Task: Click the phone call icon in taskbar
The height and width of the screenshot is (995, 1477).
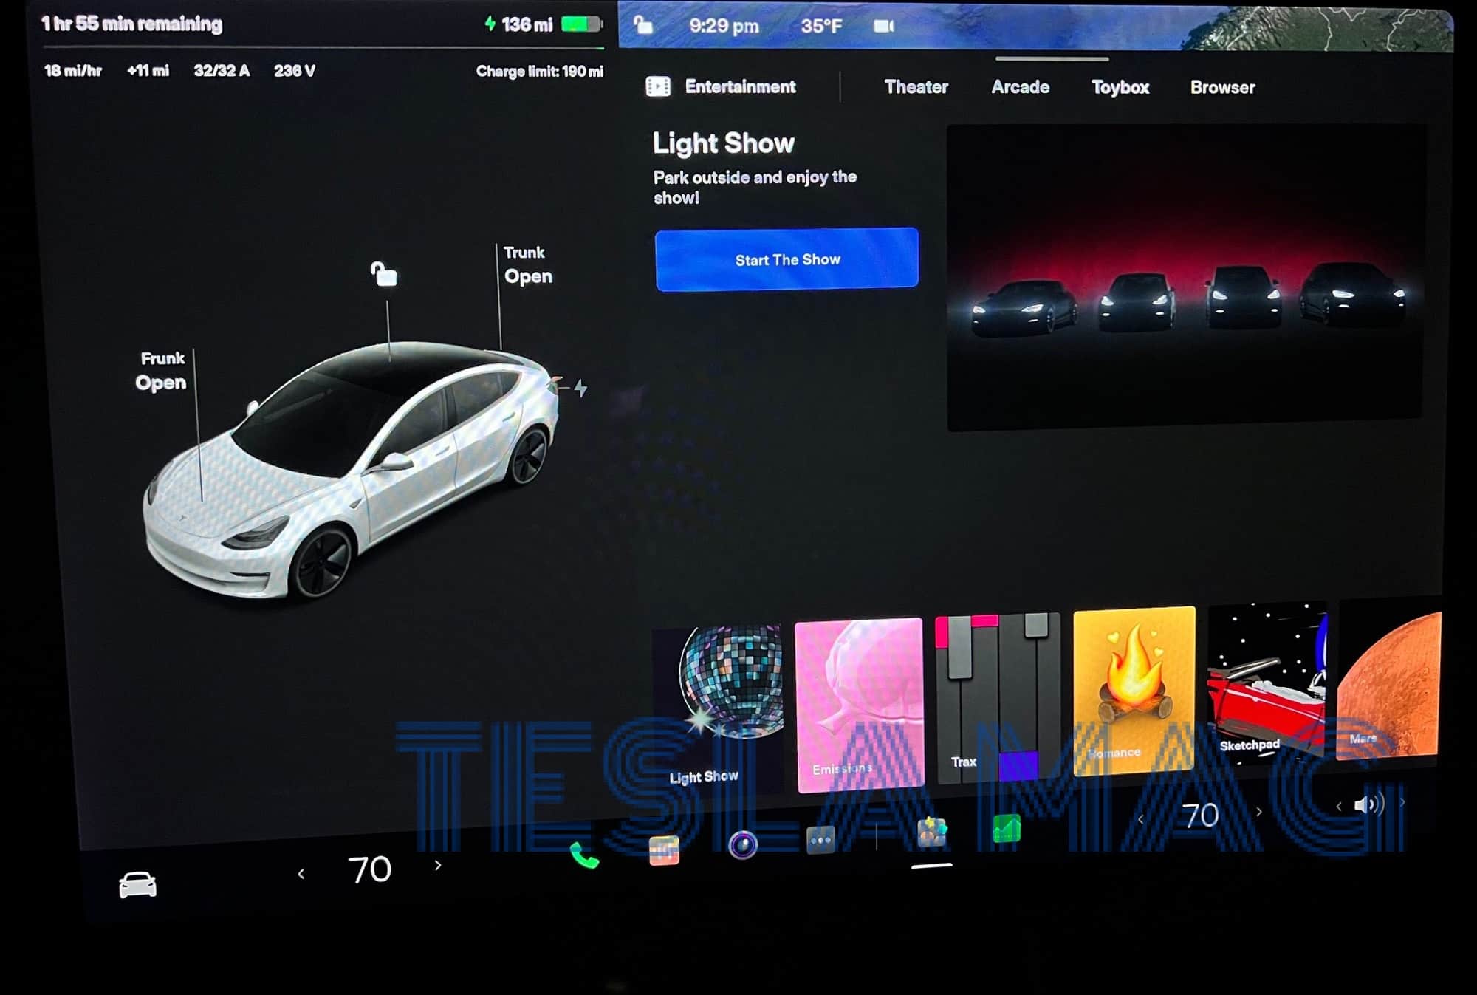Action: 585,847
